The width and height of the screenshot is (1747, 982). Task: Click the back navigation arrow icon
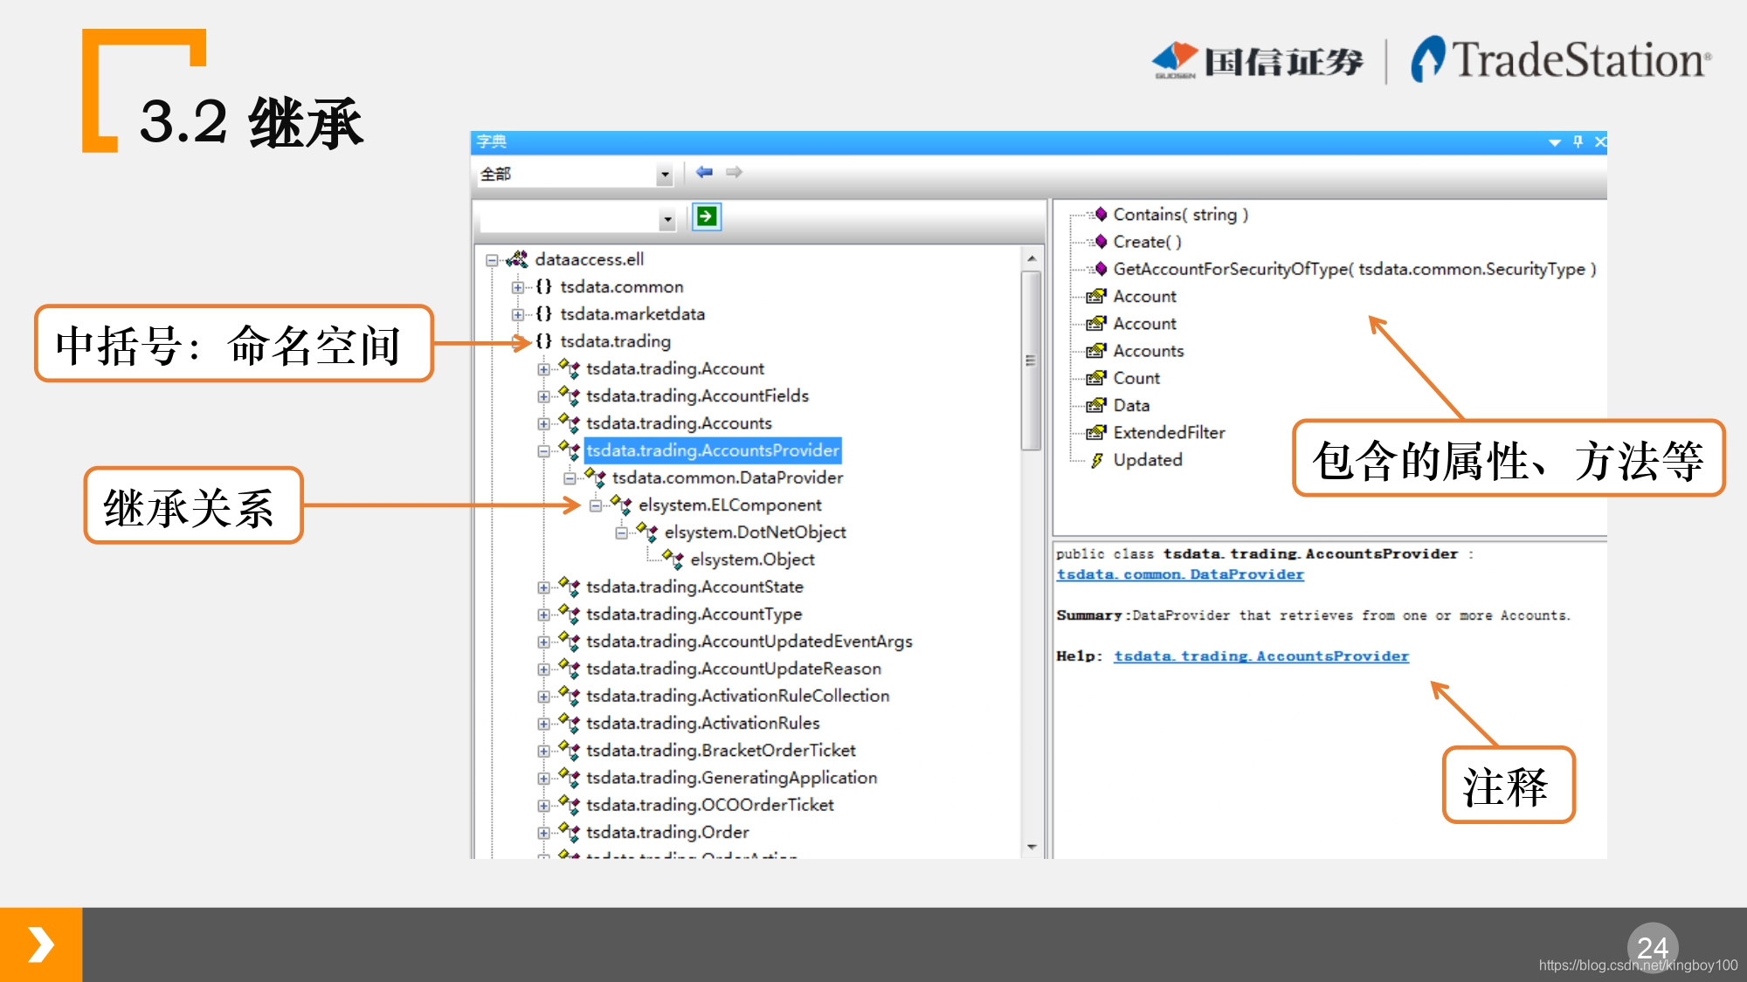pyautogui.click(x=704, y=172)
